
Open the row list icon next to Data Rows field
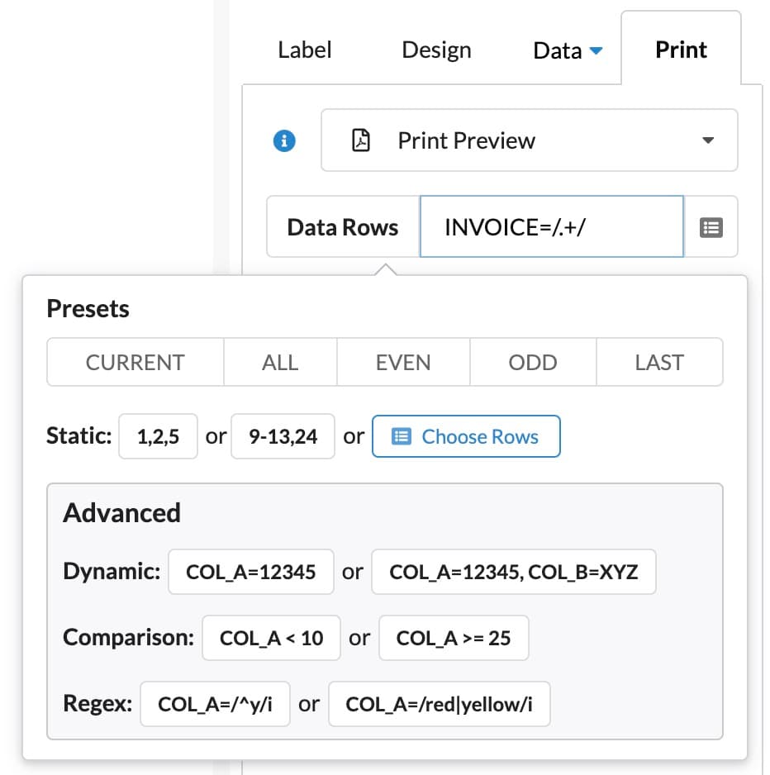pos(711,226)
